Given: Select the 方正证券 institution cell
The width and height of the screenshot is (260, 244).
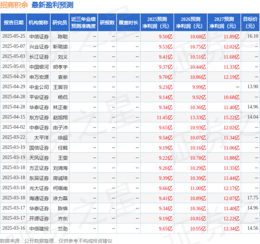Looking at the screenshot, I should coord(39,168).
